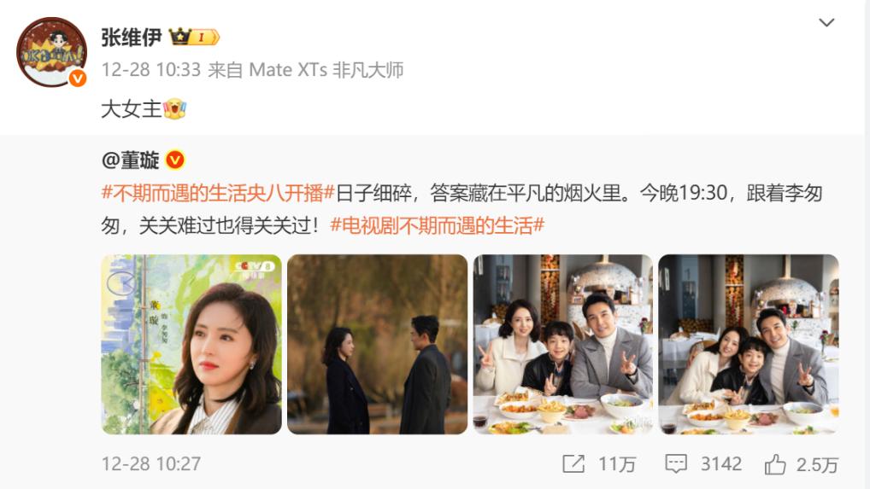870x489 pixels.
Task: View the fourth family hugging photo
Action: pyautogui.click(x=749, y=344)
